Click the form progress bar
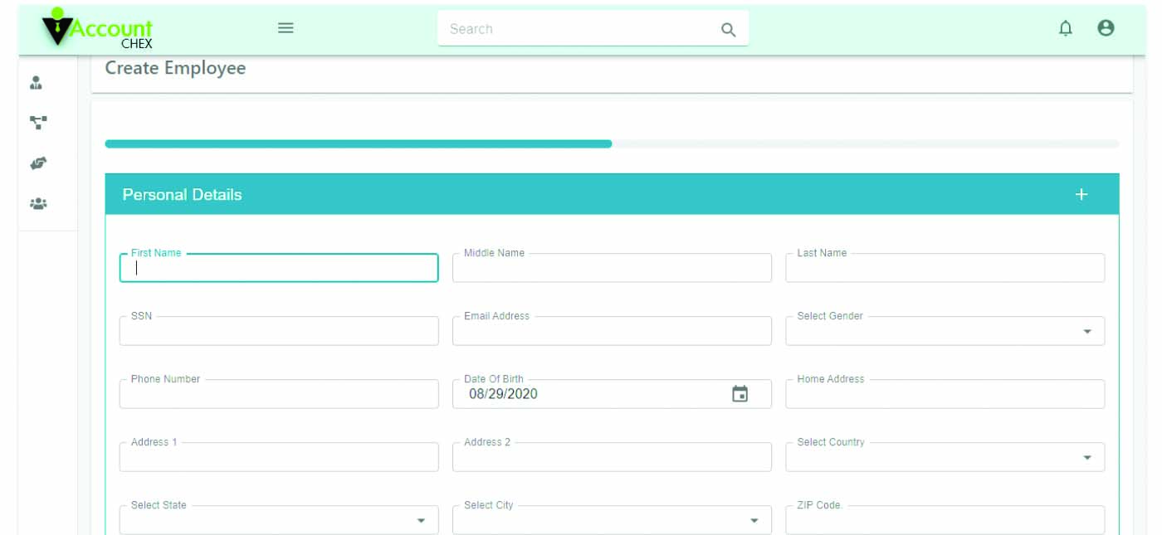The width and height of the screenshot is (1162, 535). tap(612, 143)
